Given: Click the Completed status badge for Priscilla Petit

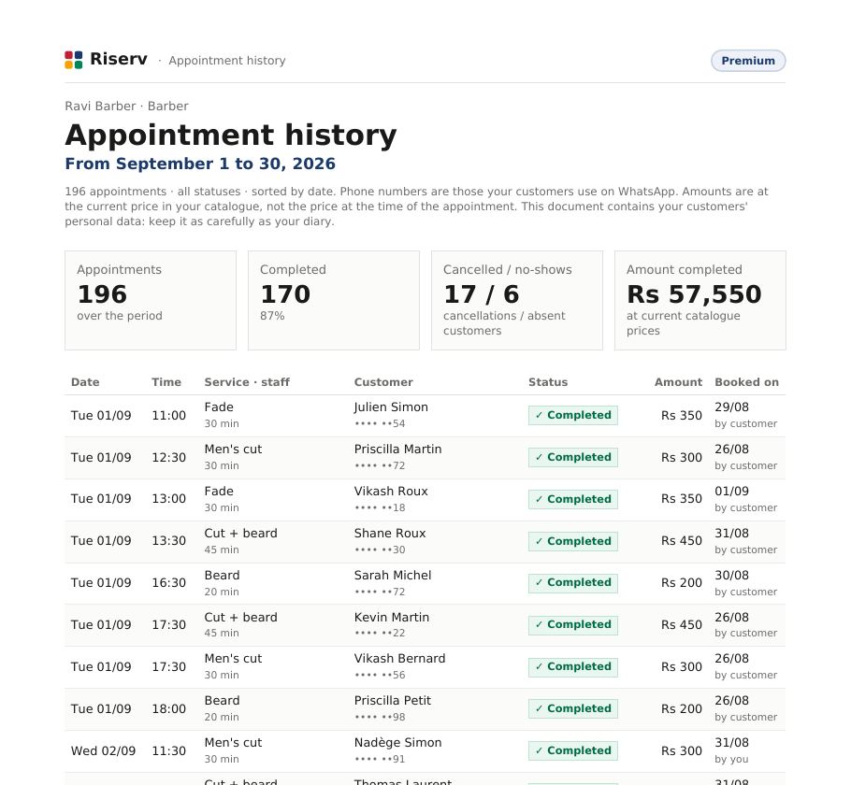Looking at the screenshot, I should [x=572, y=708].
